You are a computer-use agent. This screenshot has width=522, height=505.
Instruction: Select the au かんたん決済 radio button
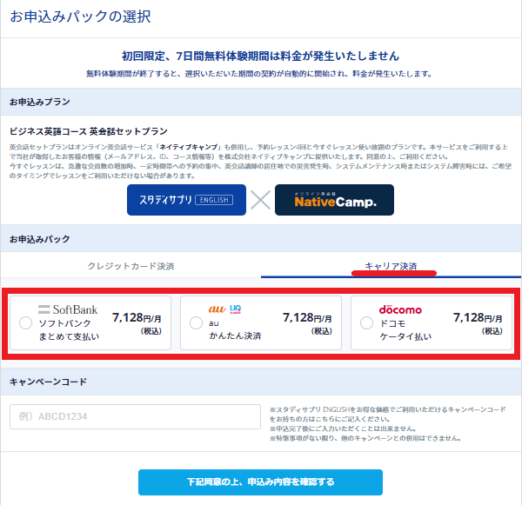(196, 322)
